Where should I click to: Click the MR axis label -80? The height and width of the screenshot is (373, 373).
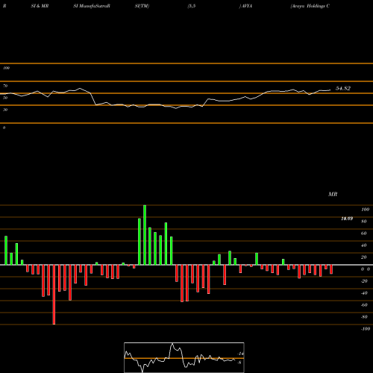pyautogui.click(x=364, y=317)
